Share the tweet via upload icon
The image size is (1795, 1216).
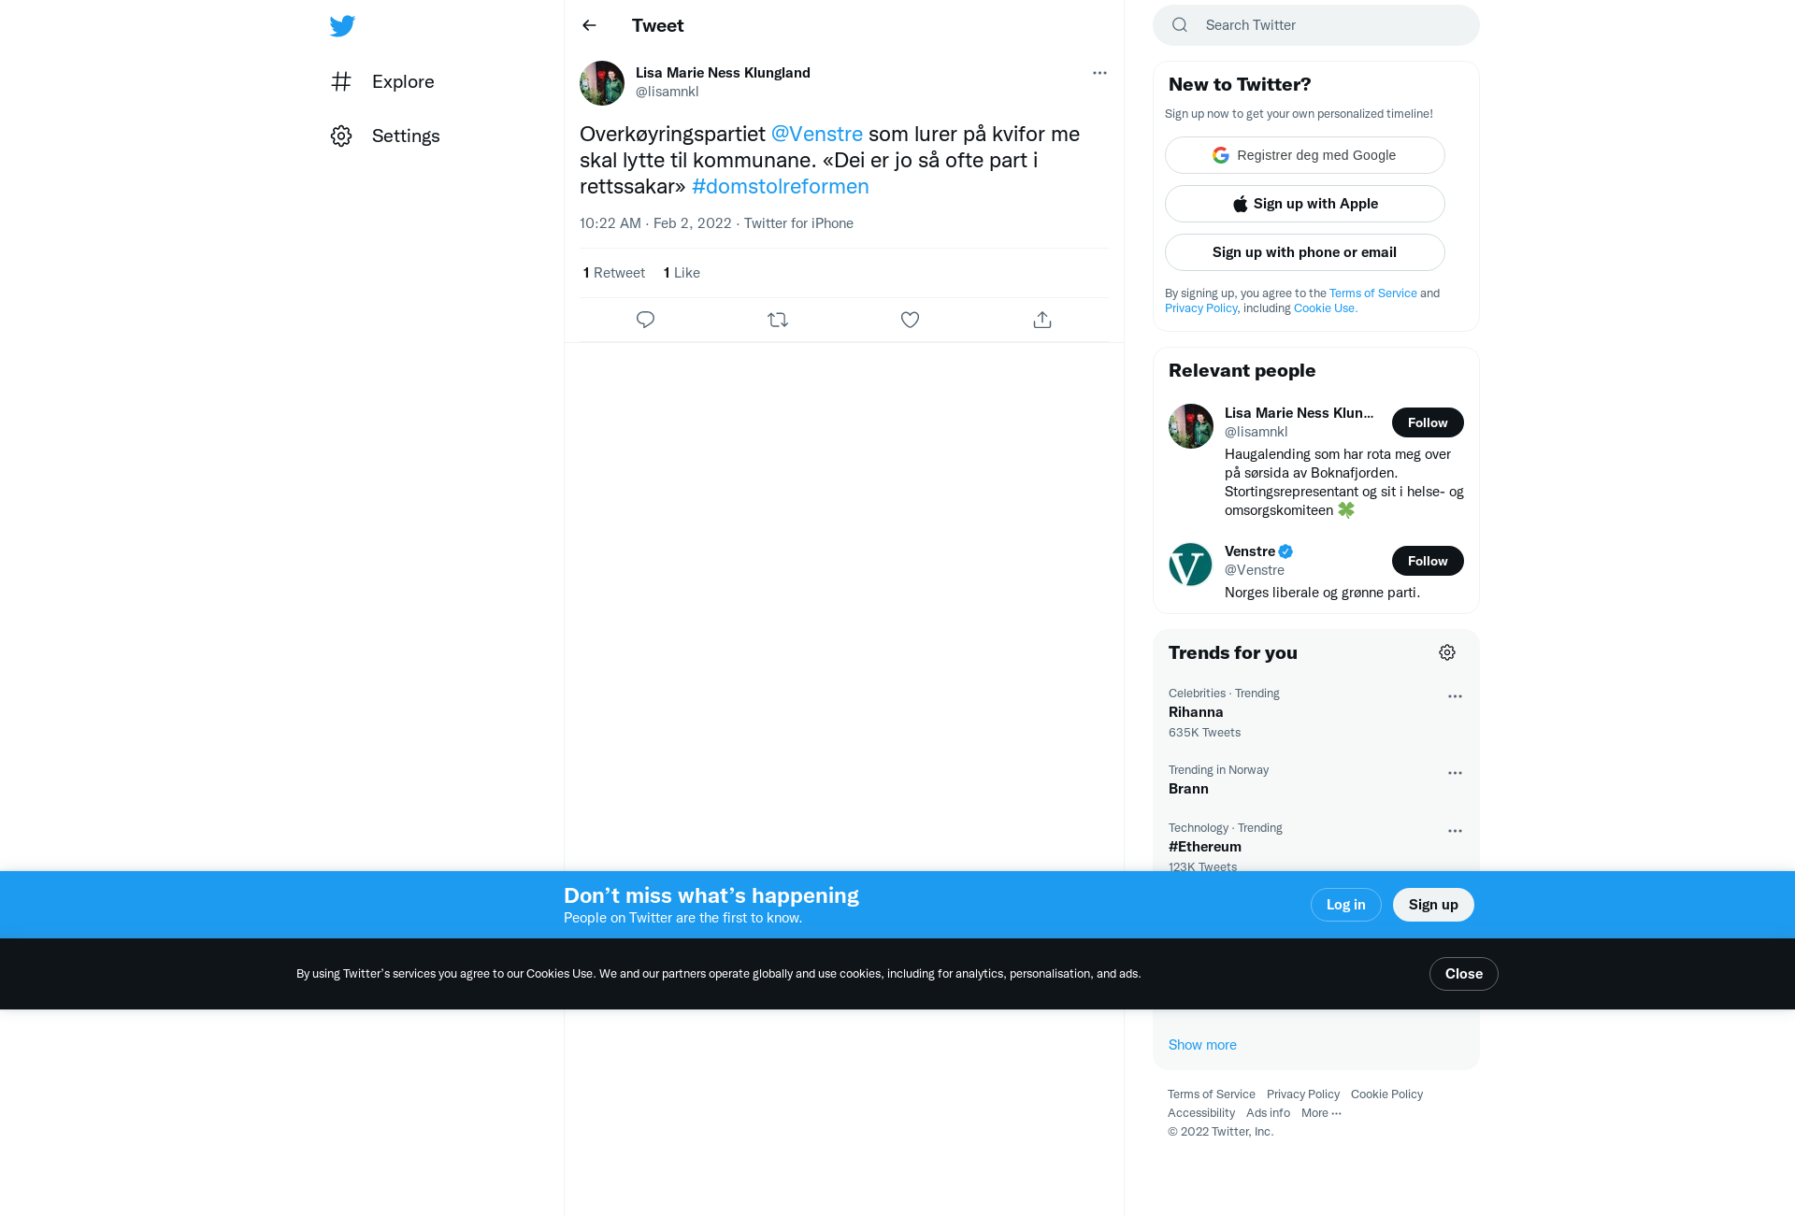click(1042, 320)
